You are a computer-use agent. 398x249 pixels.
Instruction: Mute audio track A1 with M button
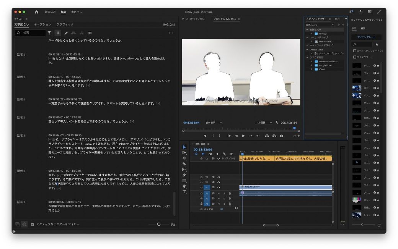pyautogui.click(x=219, y=193)
